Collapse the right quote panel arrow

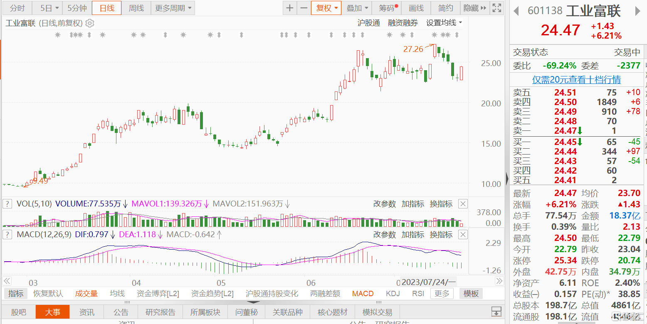coord(507,179)
